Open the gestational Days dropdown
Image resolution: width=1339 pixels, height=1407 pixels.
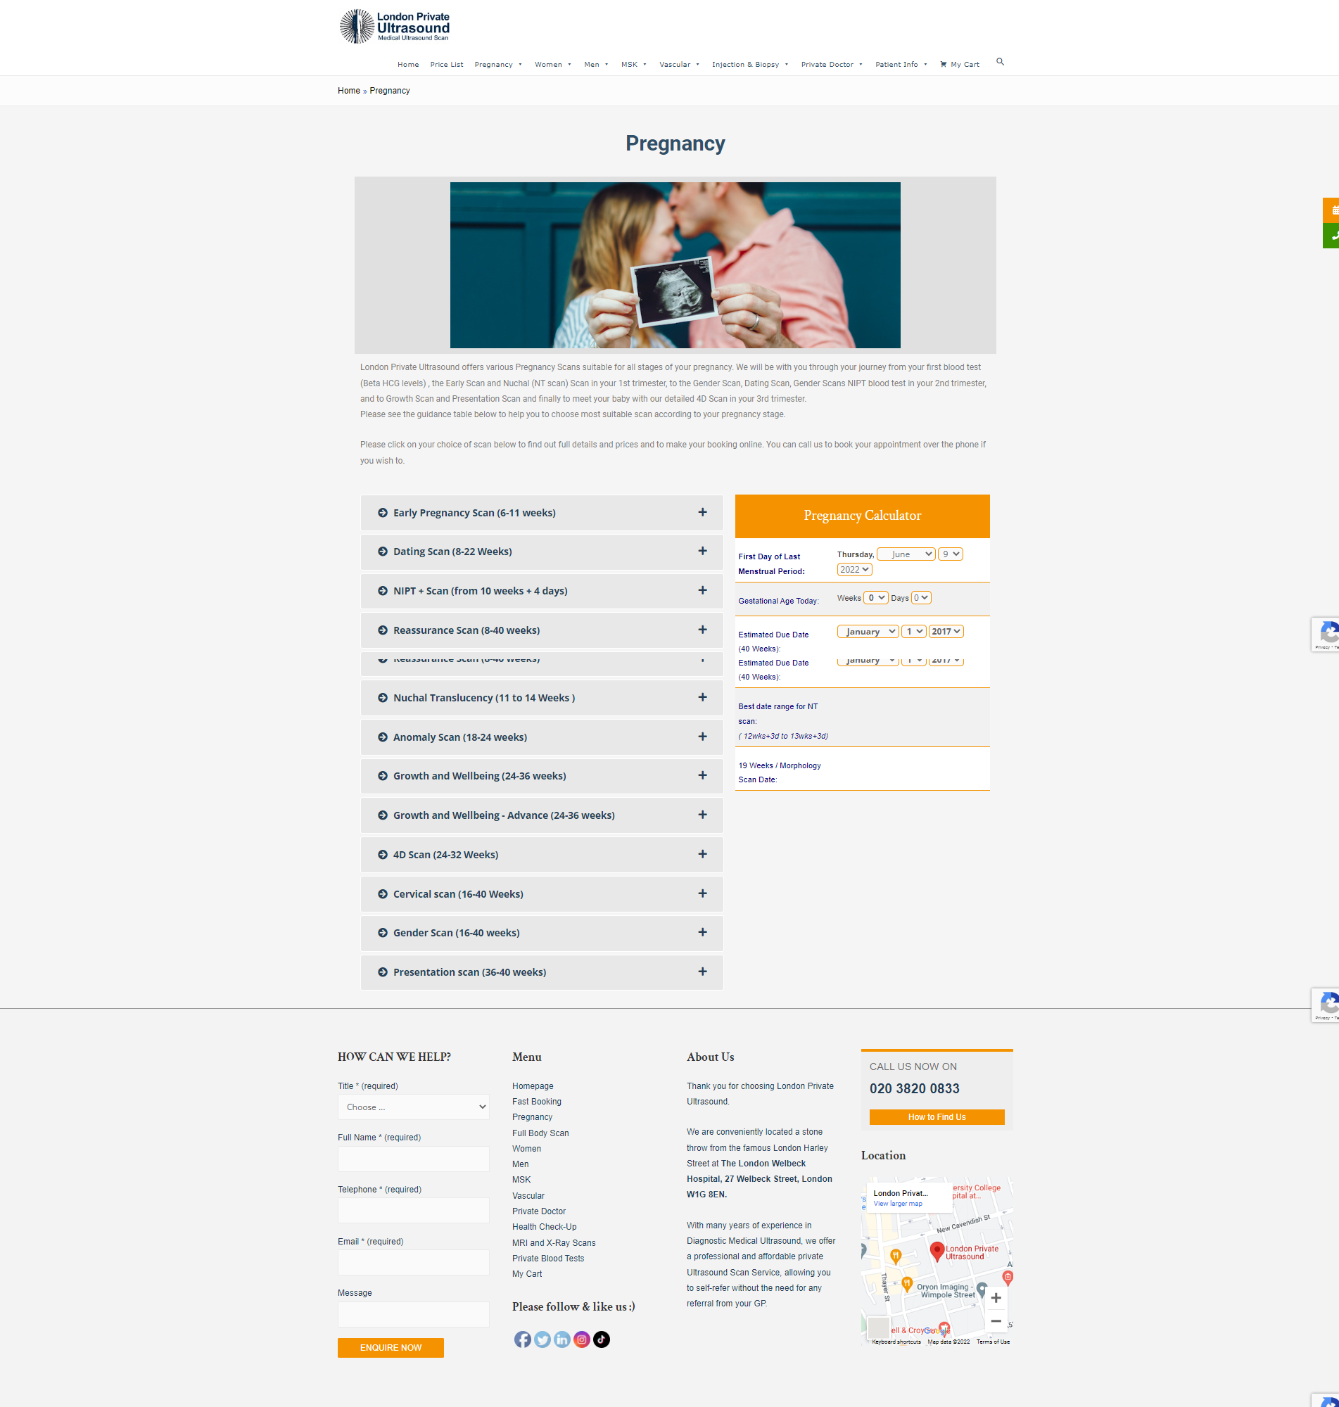point(921,598)
